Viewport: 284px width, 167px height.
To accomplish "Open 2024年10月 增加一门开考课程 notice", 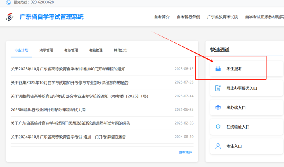I will point(68,137).
